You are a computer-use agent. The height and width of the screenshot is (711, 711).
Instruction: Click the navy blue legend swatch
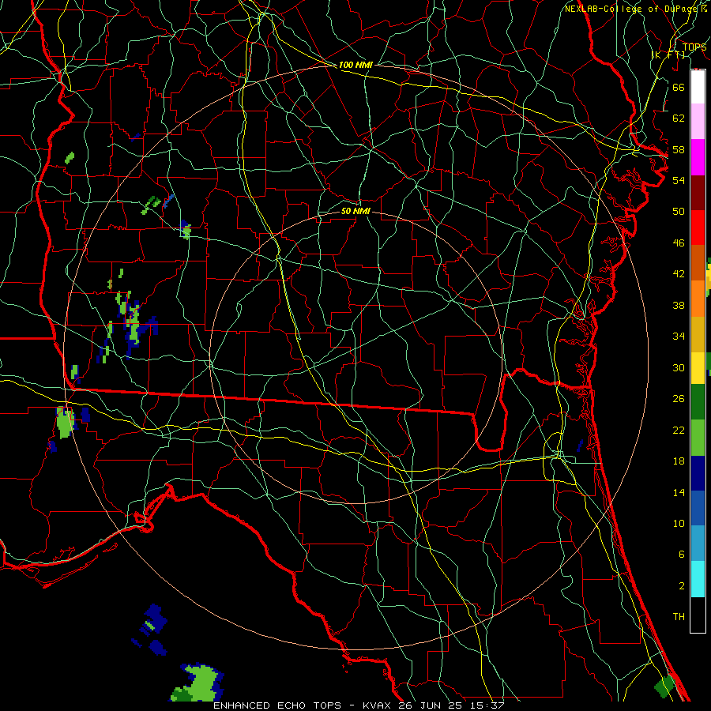click(698, 473)
